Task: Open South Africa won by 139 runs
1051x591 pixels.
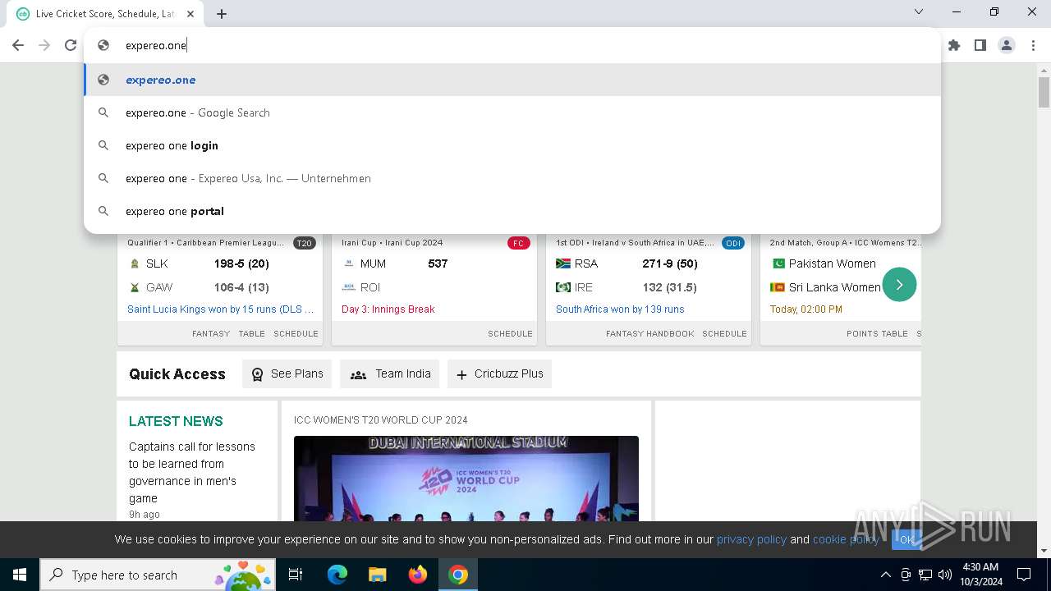Action: [620, 309]
